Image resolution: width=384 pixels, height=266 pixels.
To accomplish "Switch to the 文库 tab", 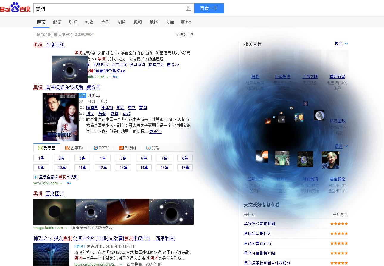I will tap(170, 22).
